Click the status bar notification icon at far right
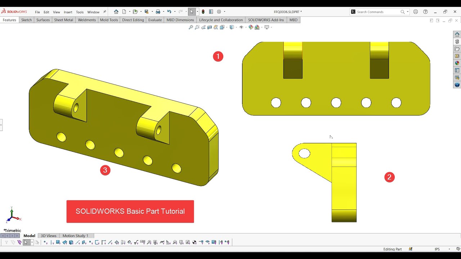The image size is (461, 259). coord(458,249)
